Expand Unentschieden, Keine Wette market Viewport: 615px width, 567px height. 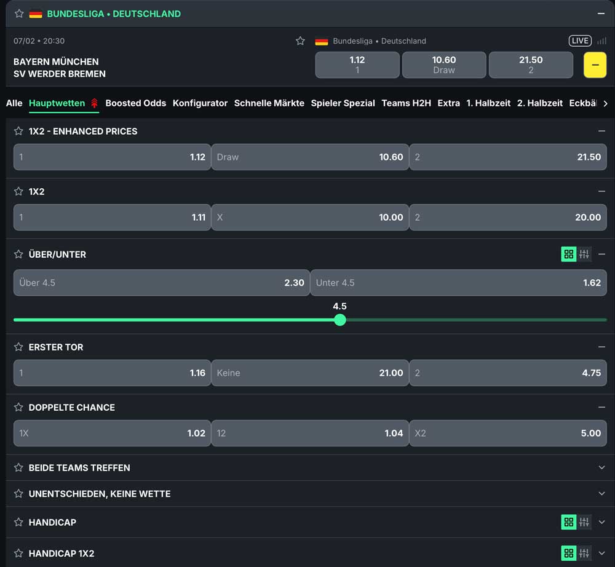click(x=601, y=494)
